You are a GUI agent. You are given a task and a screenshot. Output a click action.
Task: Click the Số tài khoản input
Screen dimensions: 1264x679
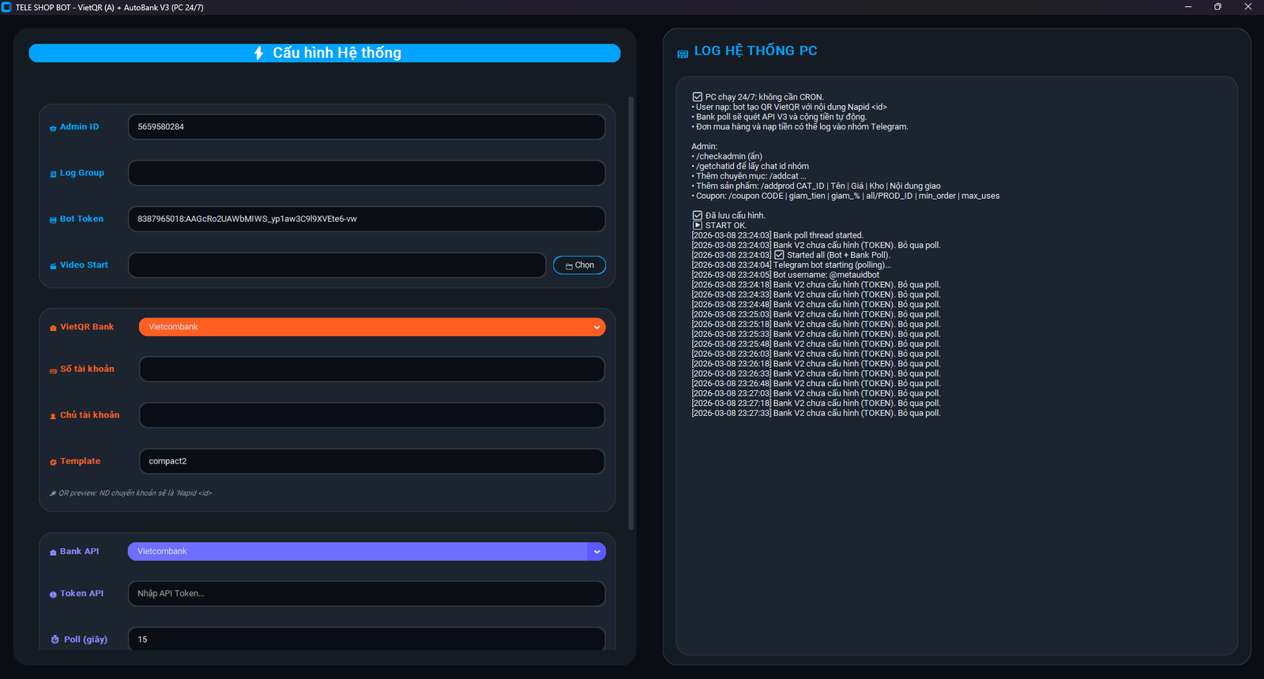pos(371,369)
